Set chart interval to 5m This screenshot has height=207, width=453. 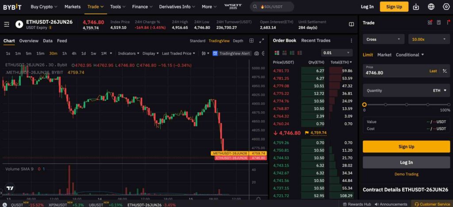click(28, 53)
